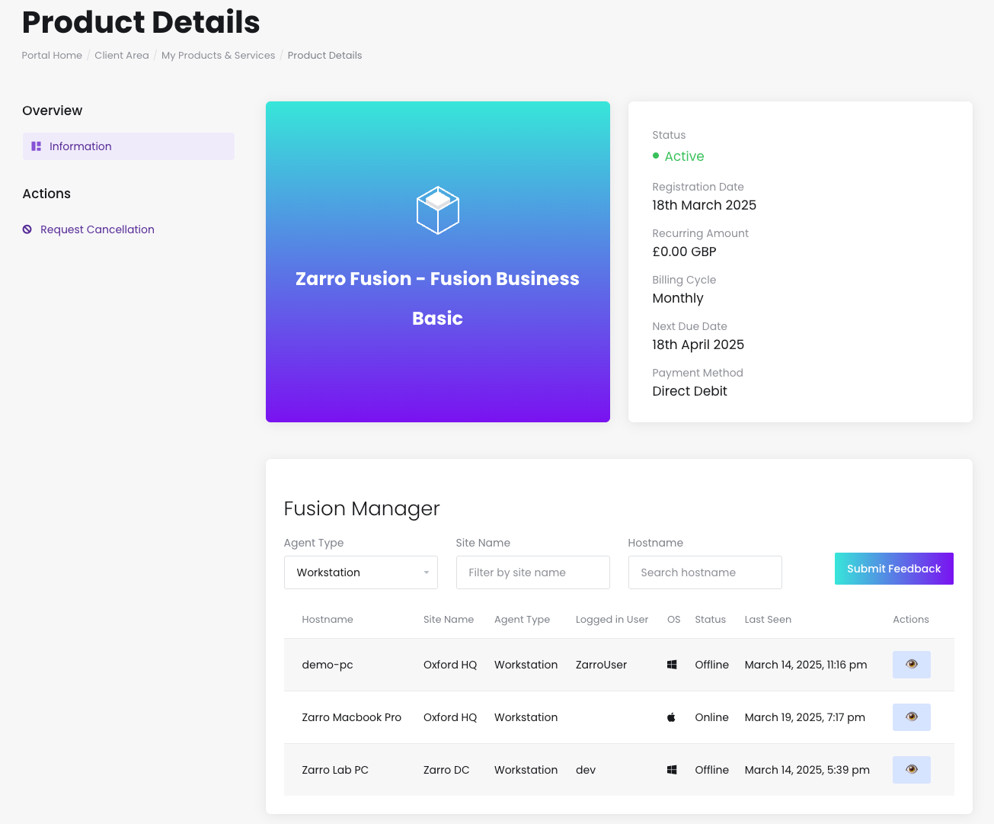Click the Online status cell
994x824 pixels.
712,717
